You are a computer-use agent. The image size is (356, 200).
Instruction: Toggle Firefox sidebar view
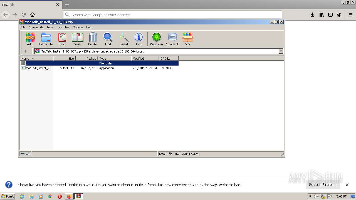click(x=330, y=15)
